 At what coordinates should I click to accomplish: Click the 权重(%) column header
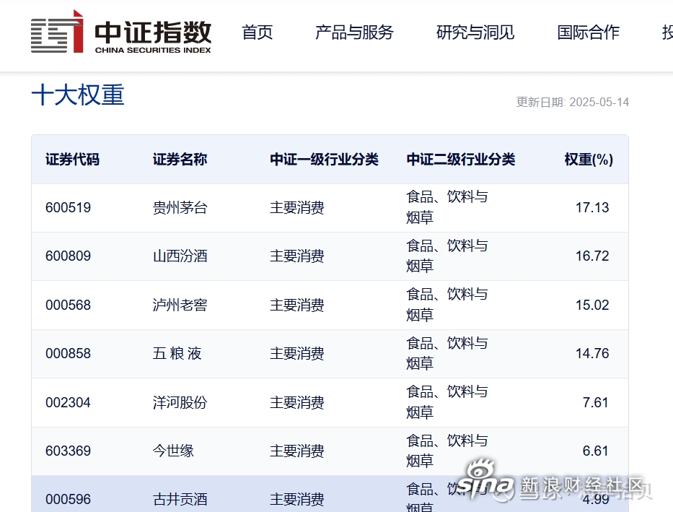(x=589, y=160)
